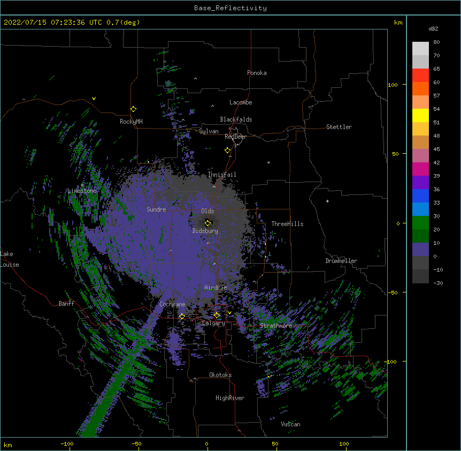This screenshot has width=461, height=451.
Task: Pick the bright green 20-30 dBZ legend swatch
Action: click(420, 223)
